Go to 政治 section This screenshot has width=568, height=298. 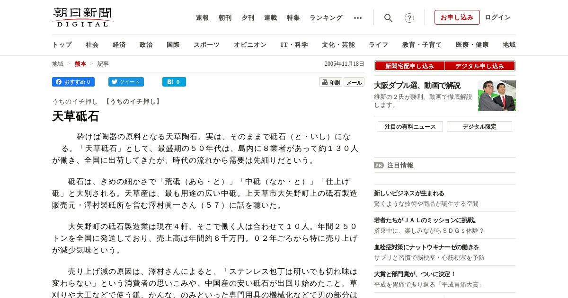[x=146, y=45]
